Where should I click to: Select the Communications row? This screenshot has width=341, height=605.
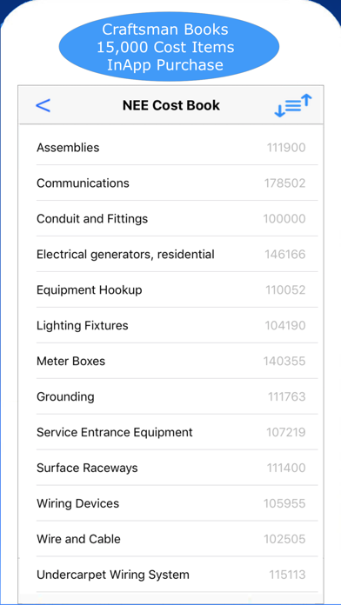(170, 183)
